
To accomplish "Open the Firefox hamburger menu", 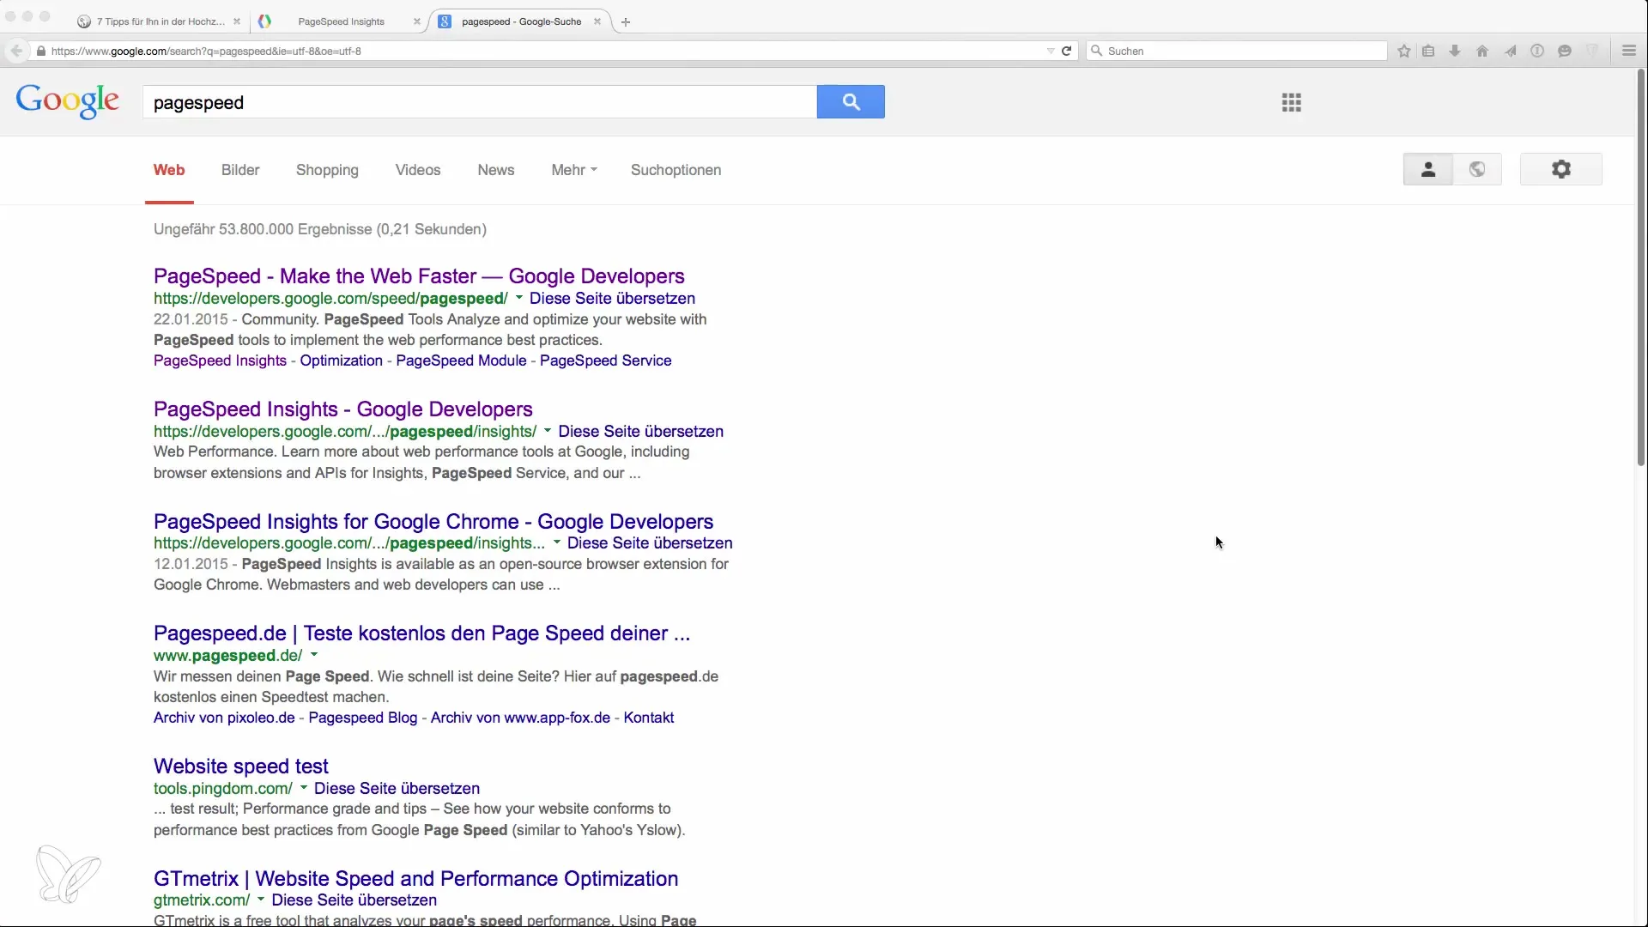I will (1629, 51).
